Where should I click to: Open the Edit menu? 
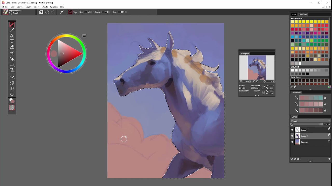(12, 7)
